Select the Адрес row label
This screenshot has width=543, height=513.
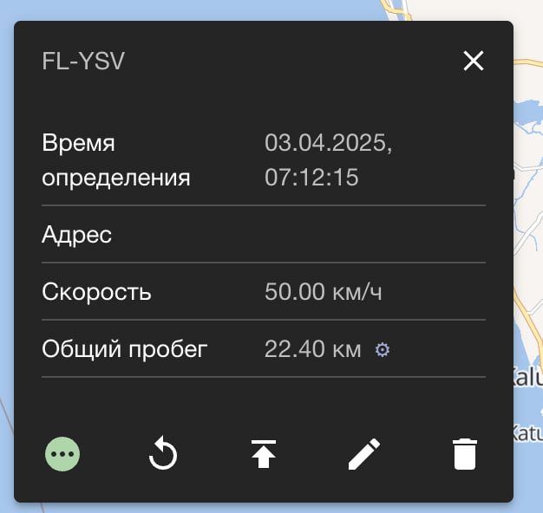[x=76, y=234]
